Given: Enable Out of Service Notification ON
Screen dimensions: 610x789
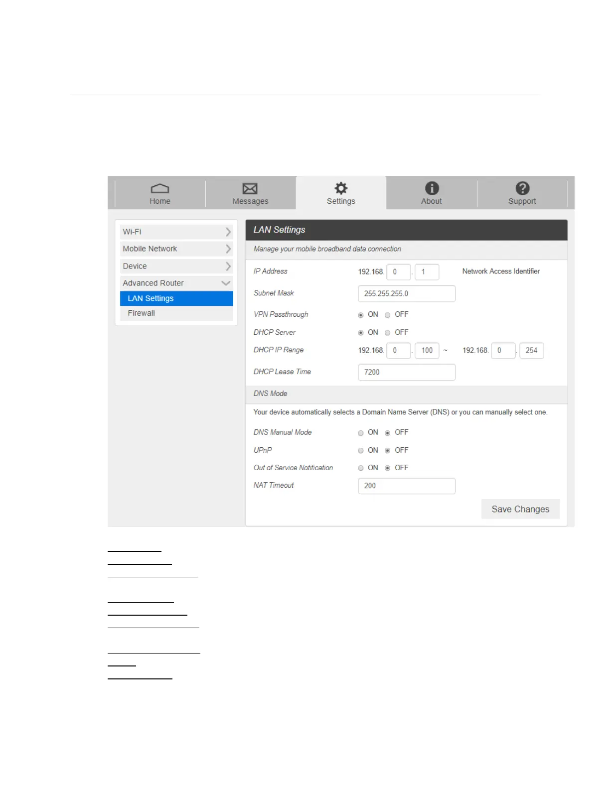Looking at the screenshot, I should click(x=361, y=468).
